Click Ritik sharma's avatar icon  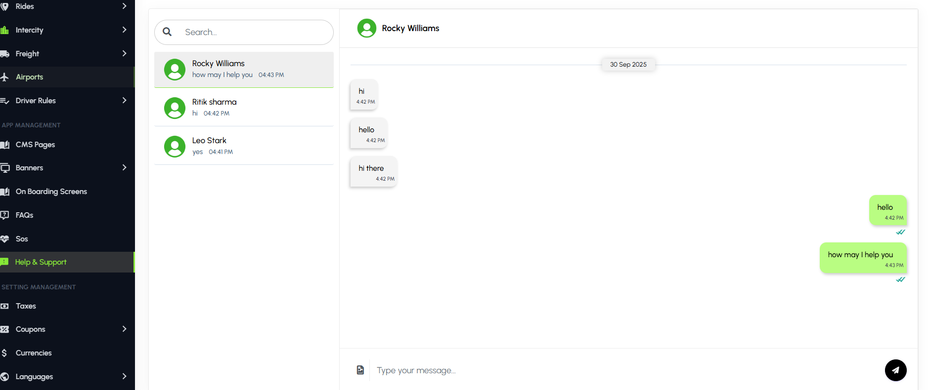coord(175,108)
